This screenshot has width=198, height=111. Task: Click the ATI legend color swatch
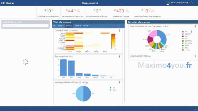click(183, 32)
